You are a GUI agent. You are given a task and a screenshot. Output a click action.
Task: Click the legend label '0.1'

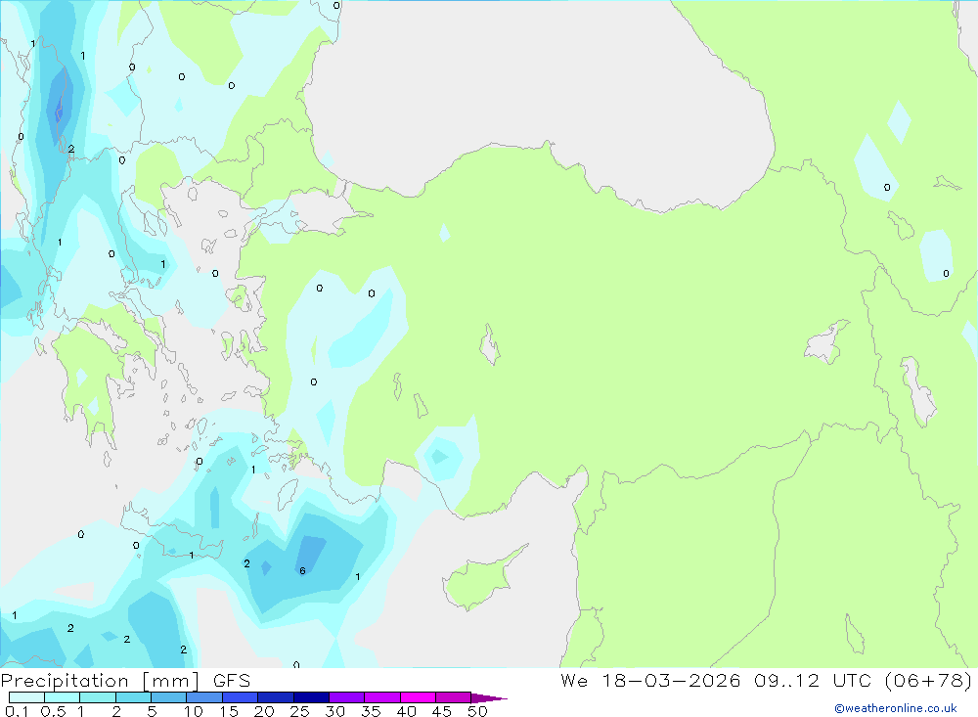(17, 711)
